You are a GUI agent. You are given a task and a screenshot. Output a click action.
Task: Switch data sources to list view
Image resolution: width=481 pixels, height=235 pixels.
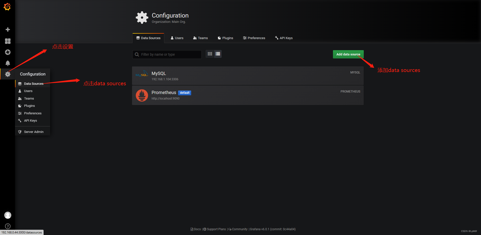point(218,54)
